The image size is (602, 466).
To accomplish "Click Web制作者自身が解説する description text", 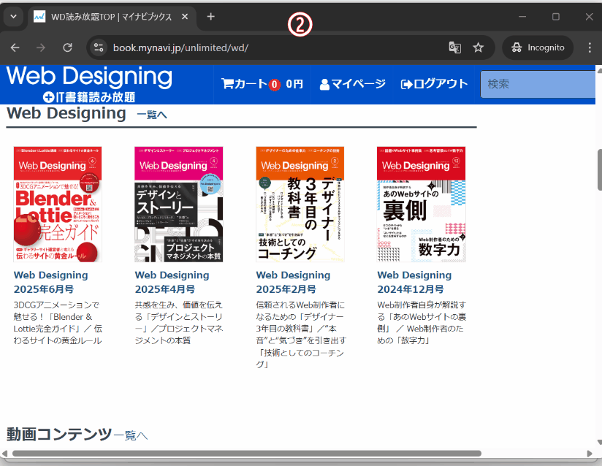I will pos(422,323).
